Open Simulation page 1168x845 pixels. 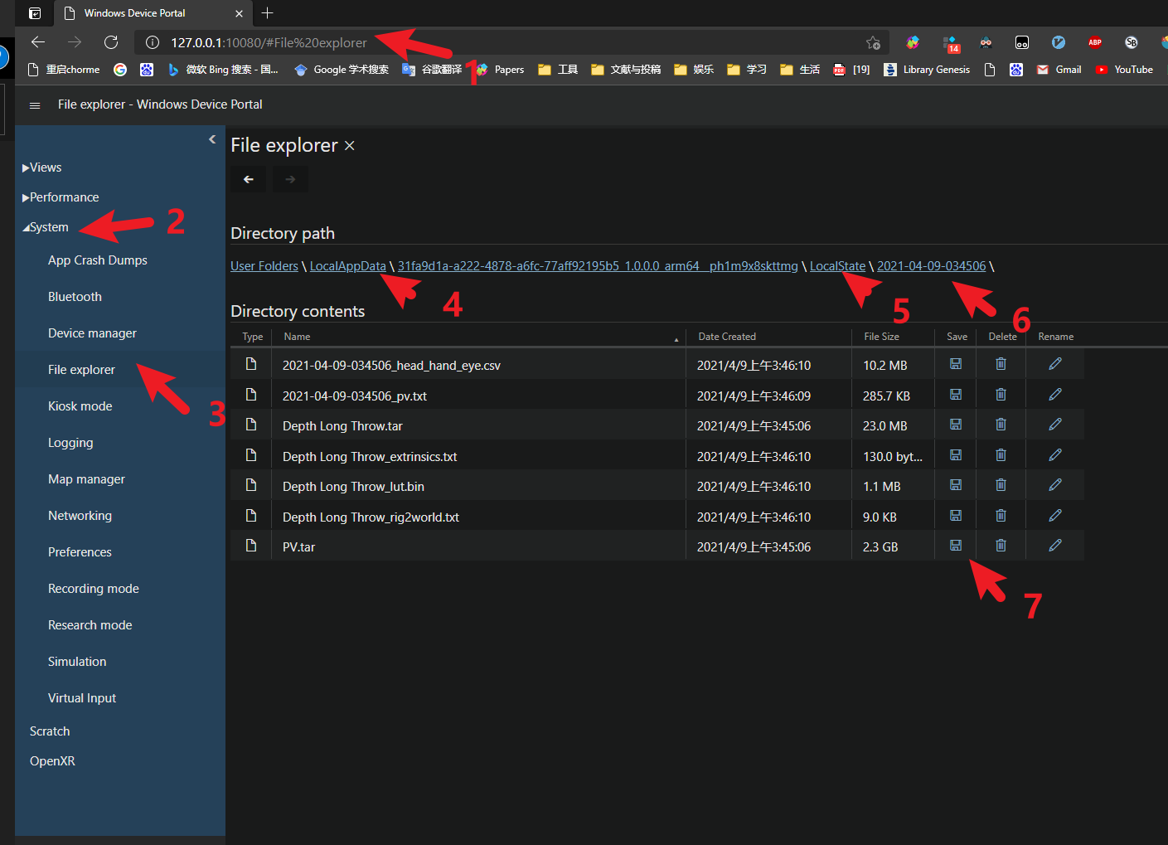(77, 662)
